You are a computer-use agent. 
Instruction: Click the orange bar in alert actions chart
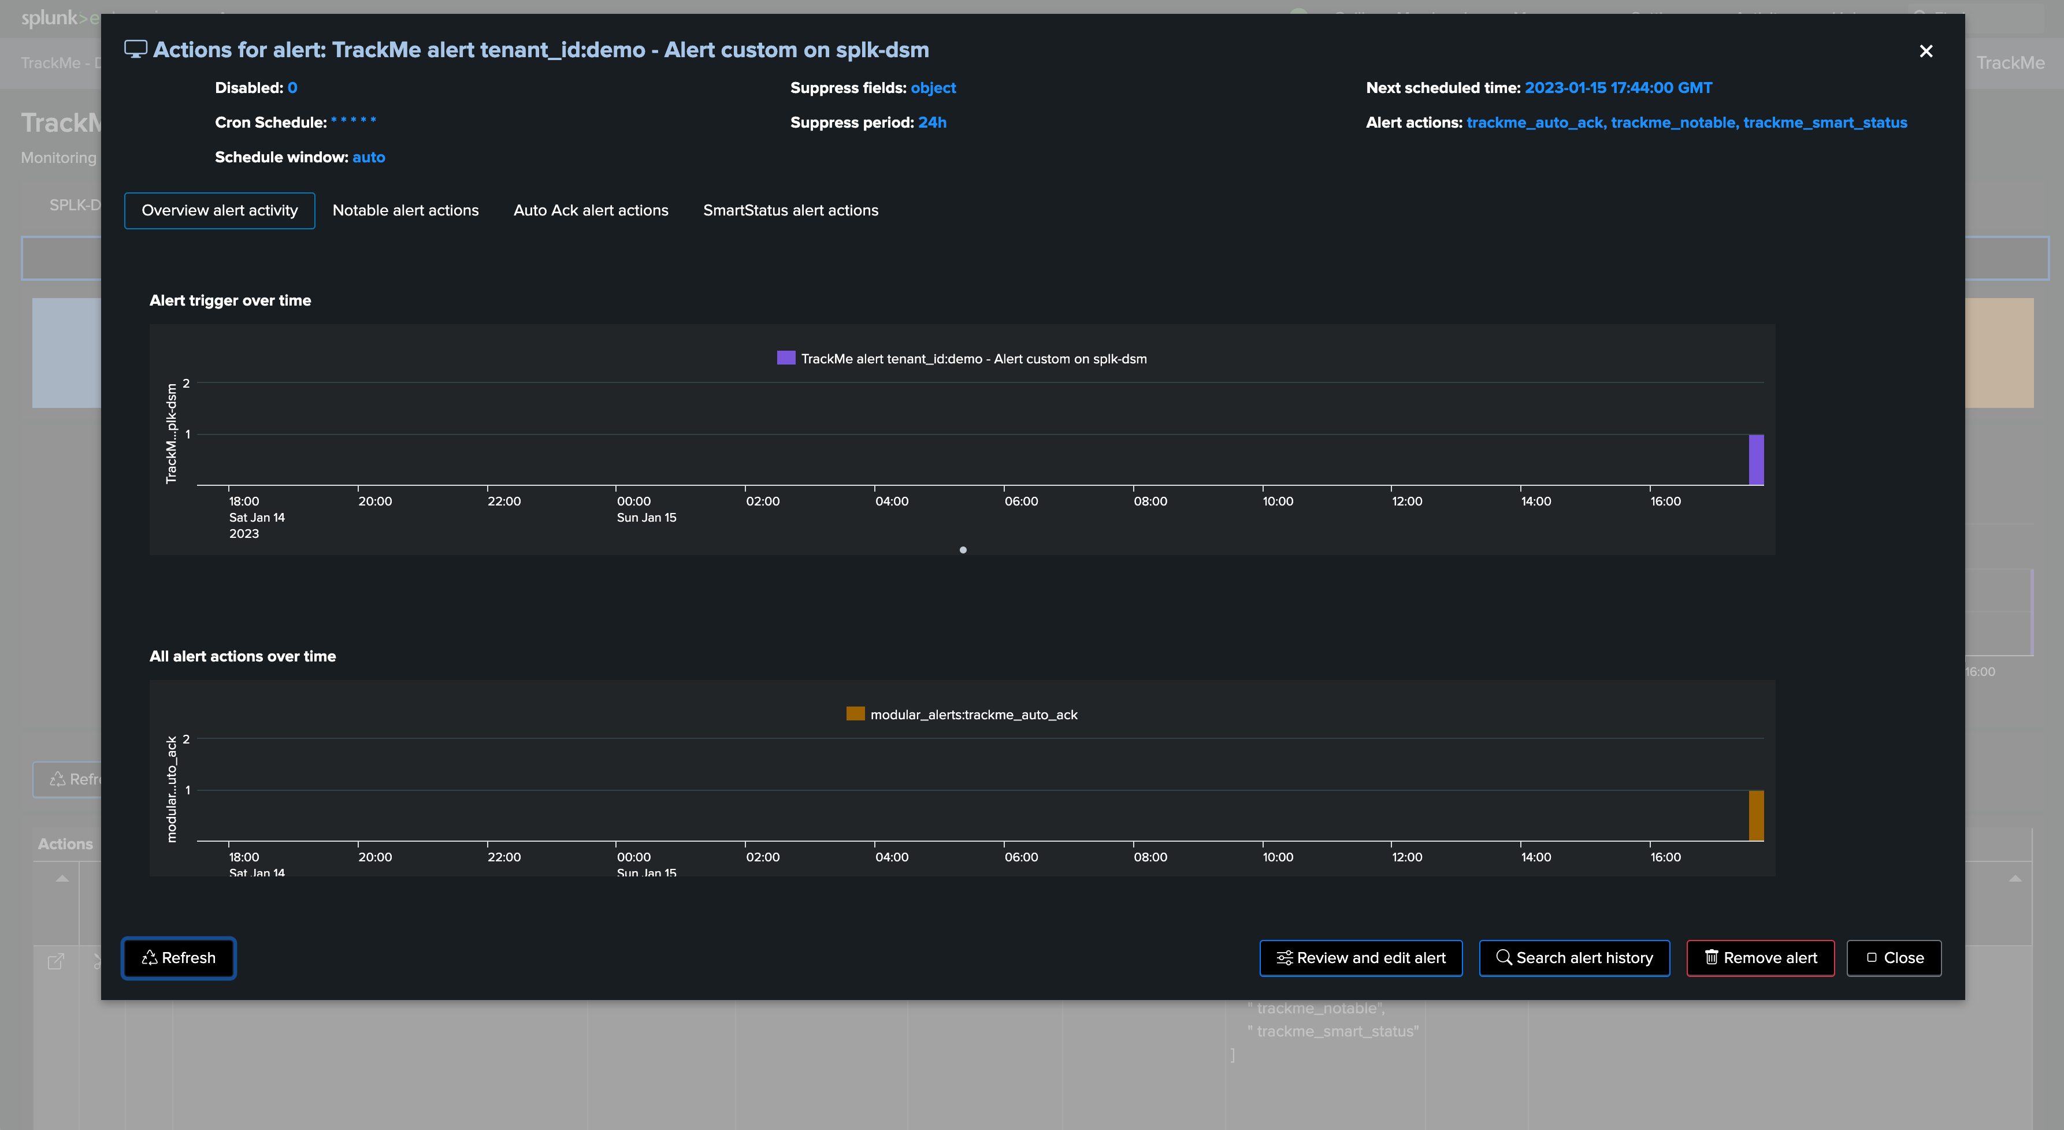(x=1757, y=815)
